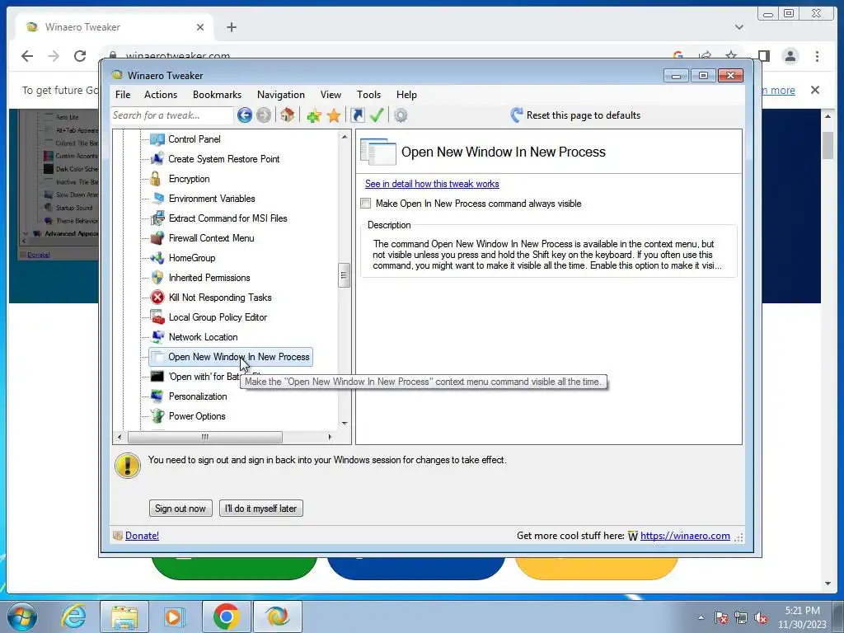Open the https://winaero.com link
Image resolution: width=844 pixels, height=633 pixels.
(685, 536)
